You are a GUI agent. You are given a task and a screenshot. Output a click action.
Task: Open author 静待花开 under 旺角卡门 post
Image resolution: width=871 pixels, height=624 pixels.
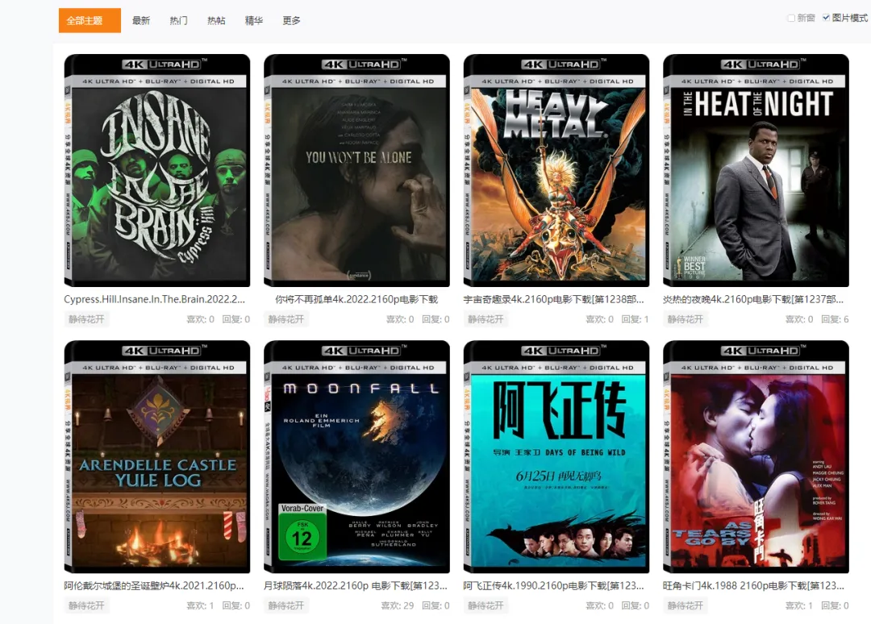(685, 605)
